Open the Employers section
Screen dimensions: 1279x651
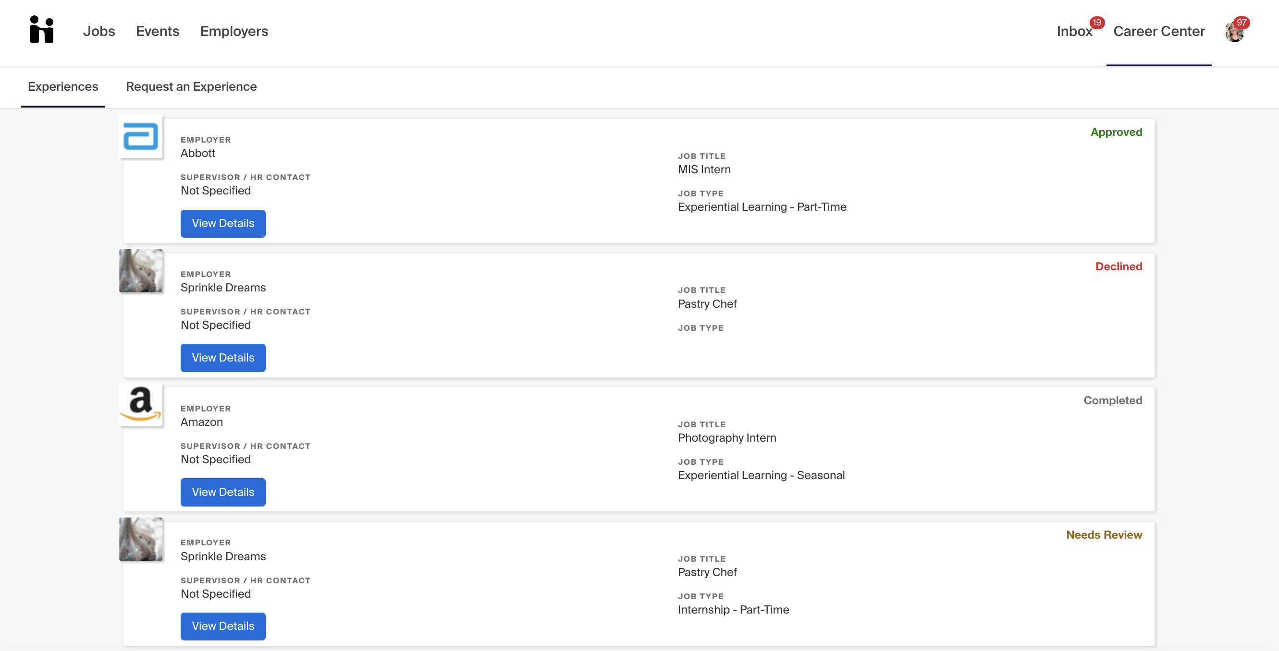[x=234, y=31]
